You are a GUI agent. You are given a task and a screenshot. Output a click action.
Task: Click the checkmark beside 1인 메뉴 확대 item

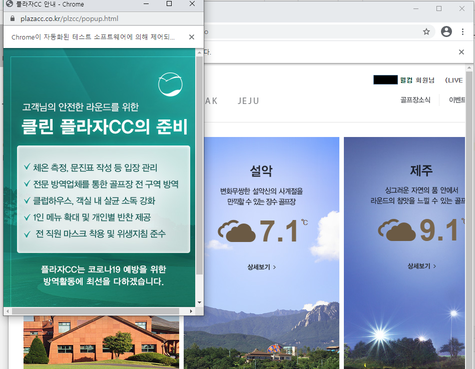tap(27, 217)
